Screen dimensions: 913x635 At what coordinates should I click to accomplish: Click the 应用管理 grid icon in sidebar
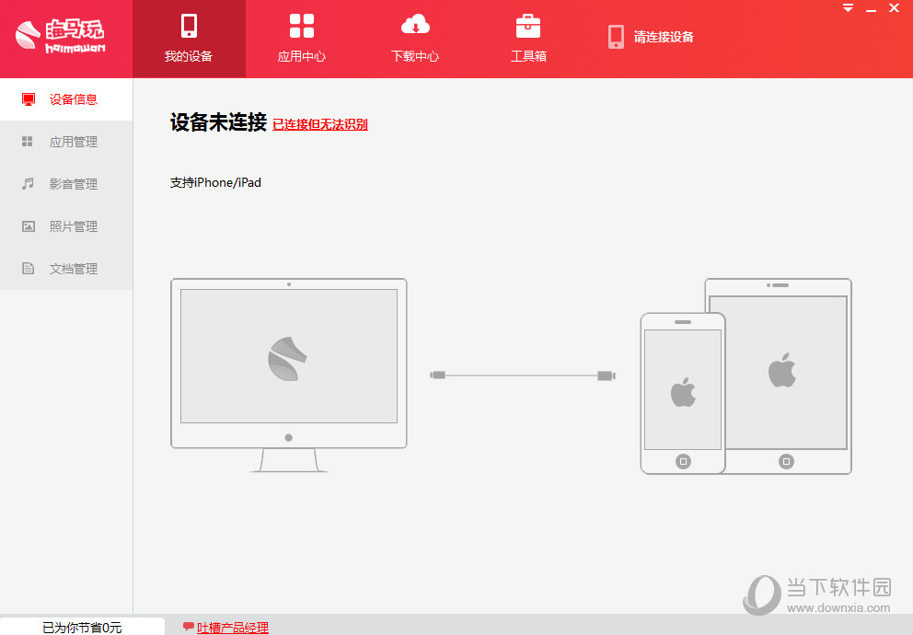[x=27, y=141]
